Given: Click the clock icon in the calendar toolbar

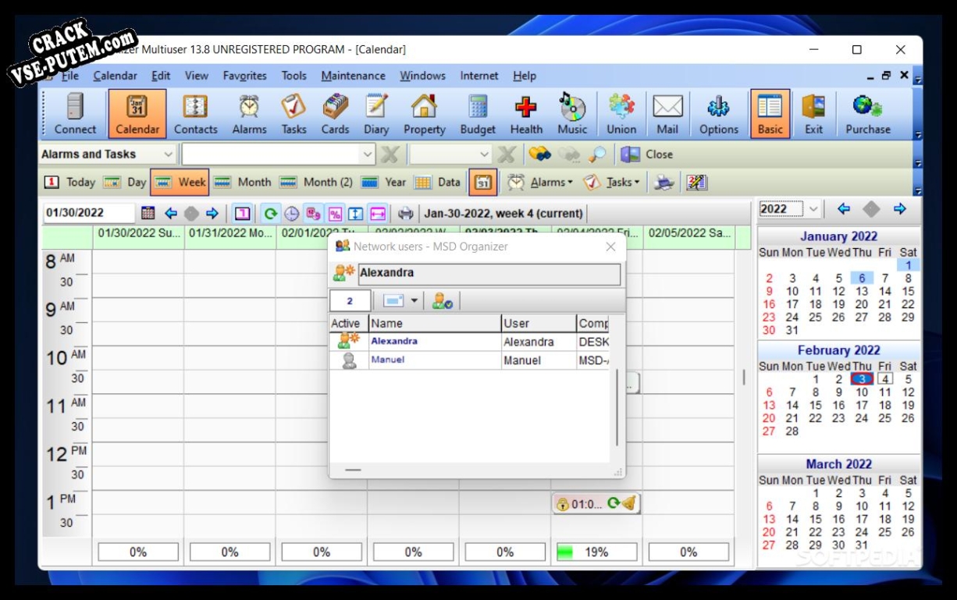Looking at the screenshot, I should click(291, 213).
